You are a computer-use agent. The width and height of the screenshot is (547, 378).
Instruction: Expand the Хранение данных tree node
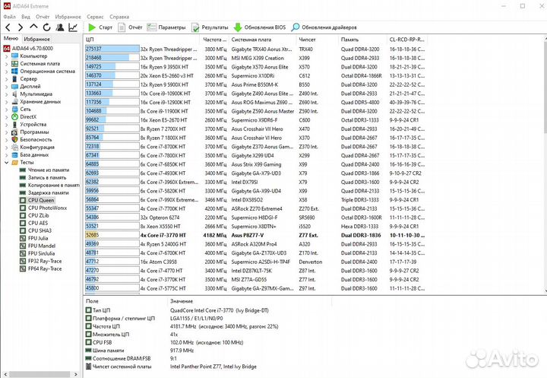coord(6,102)
